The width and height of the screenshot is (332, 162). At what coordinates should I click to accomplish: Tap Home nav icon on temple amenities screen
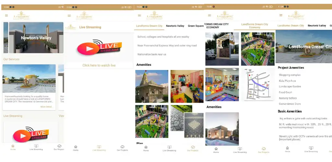pyautogui.click(x=146, y=147)
